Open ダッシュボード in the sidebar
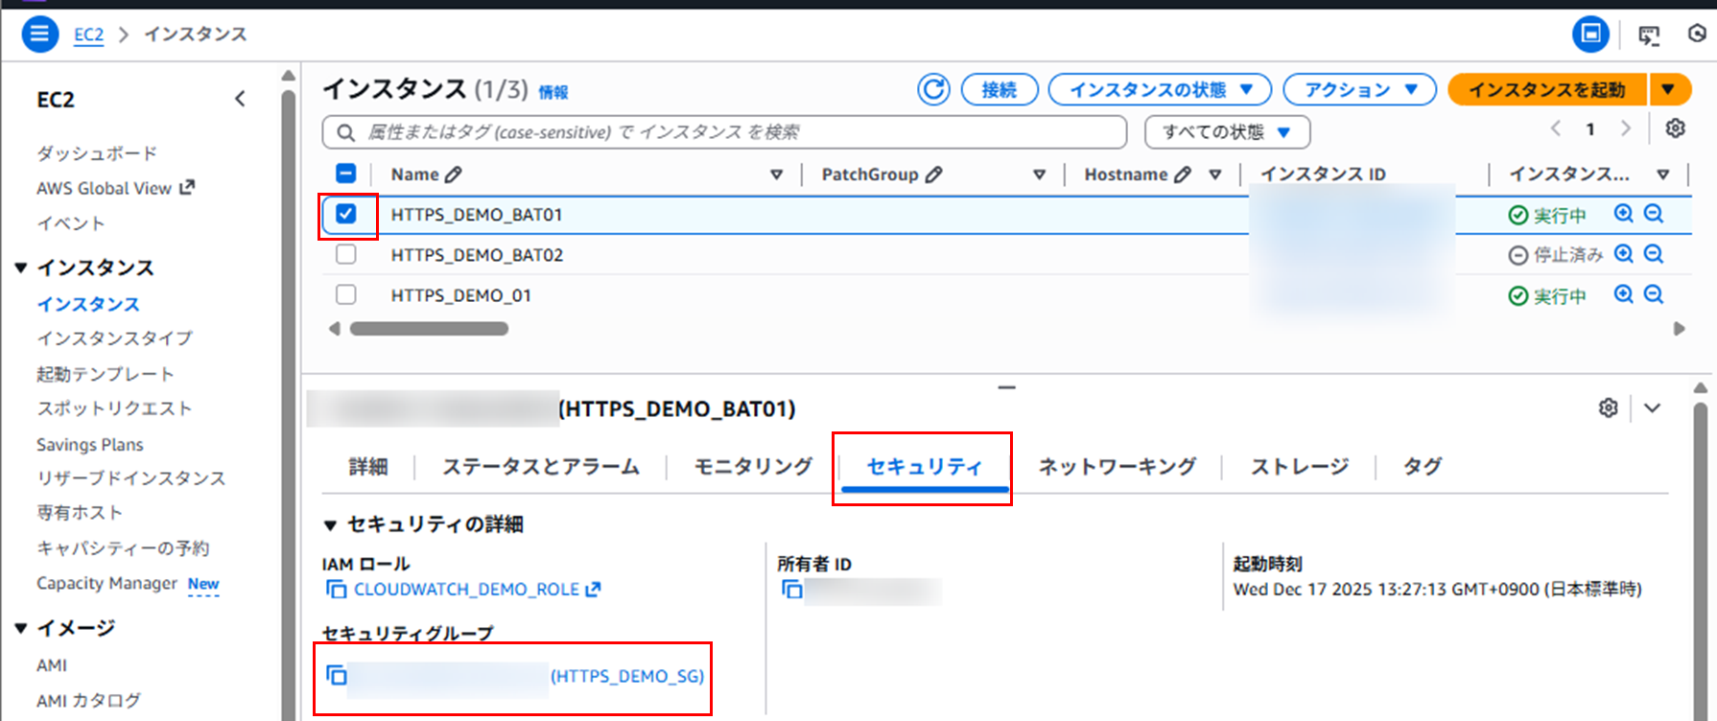The height and width of the screenshot is (721, 1717). [x=97, y=153]
